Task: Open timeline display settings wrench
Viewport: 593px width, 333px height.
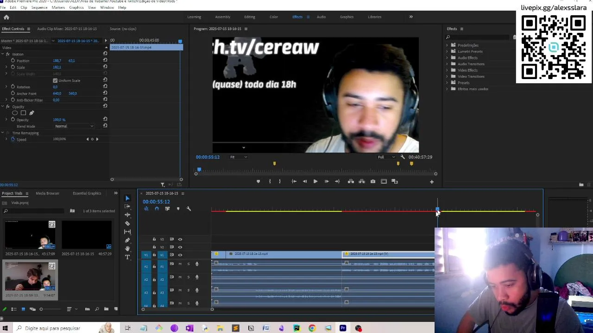Action: click(189, 209)
